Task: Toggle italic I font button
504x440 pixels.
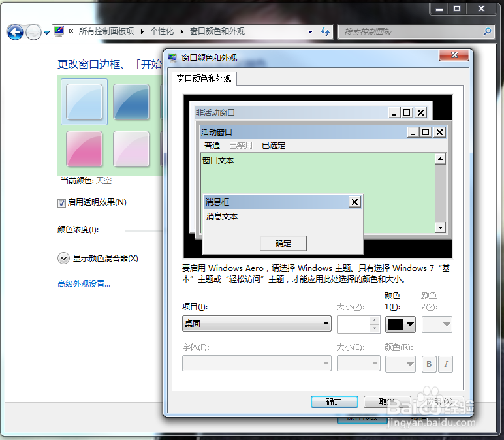Action: coord(445,364)
